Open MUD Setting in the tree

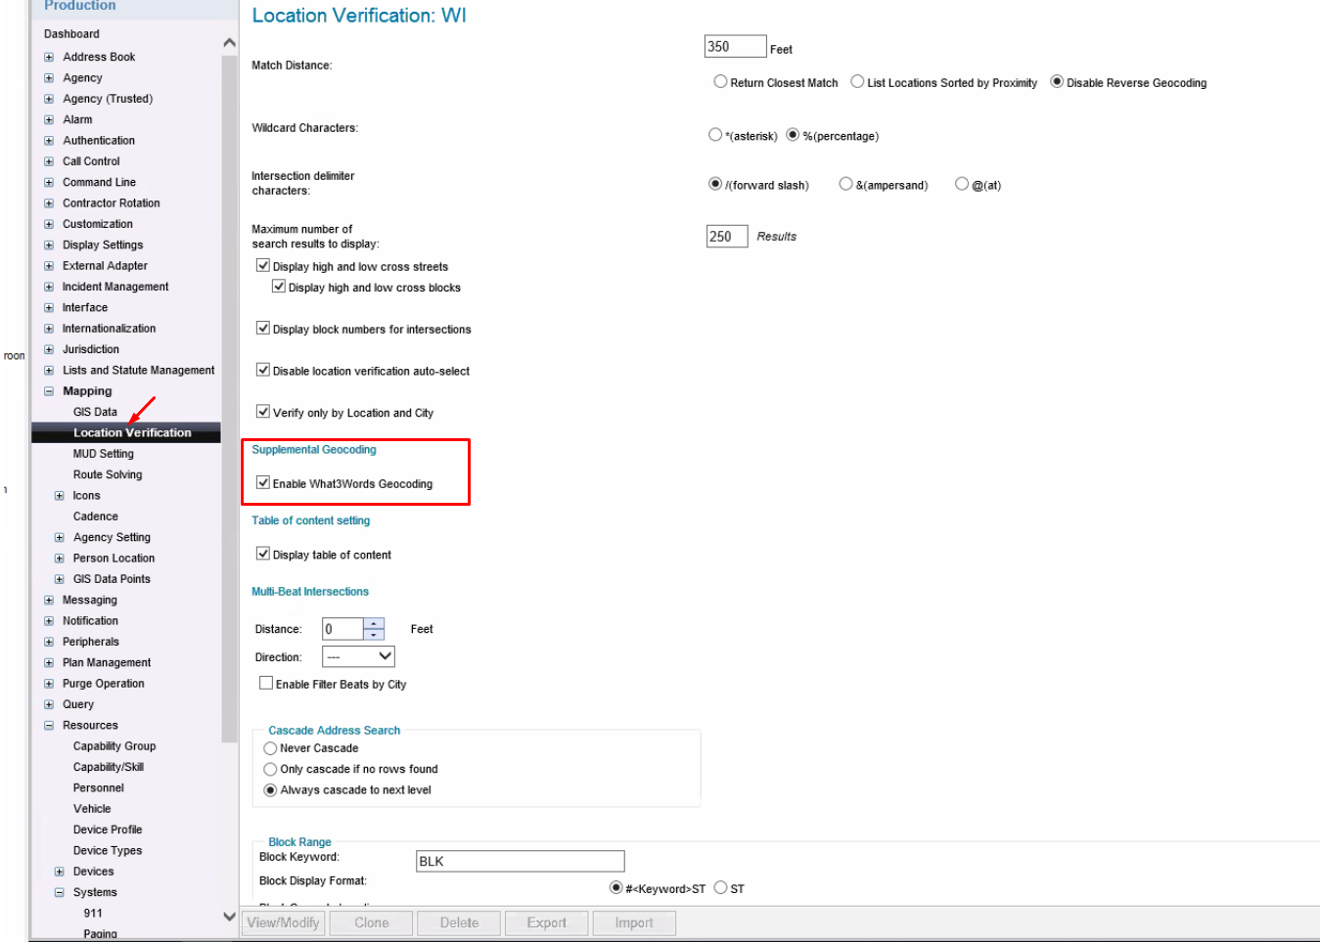(104, 454)
